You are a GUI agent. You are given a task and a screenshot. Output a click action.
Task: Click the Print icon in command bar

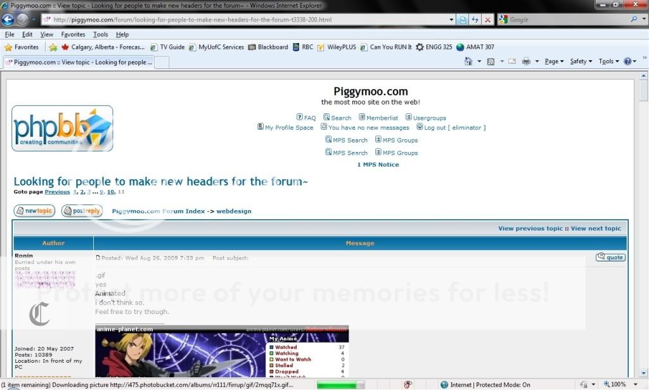pyautogui.click(x=526, y=61)
